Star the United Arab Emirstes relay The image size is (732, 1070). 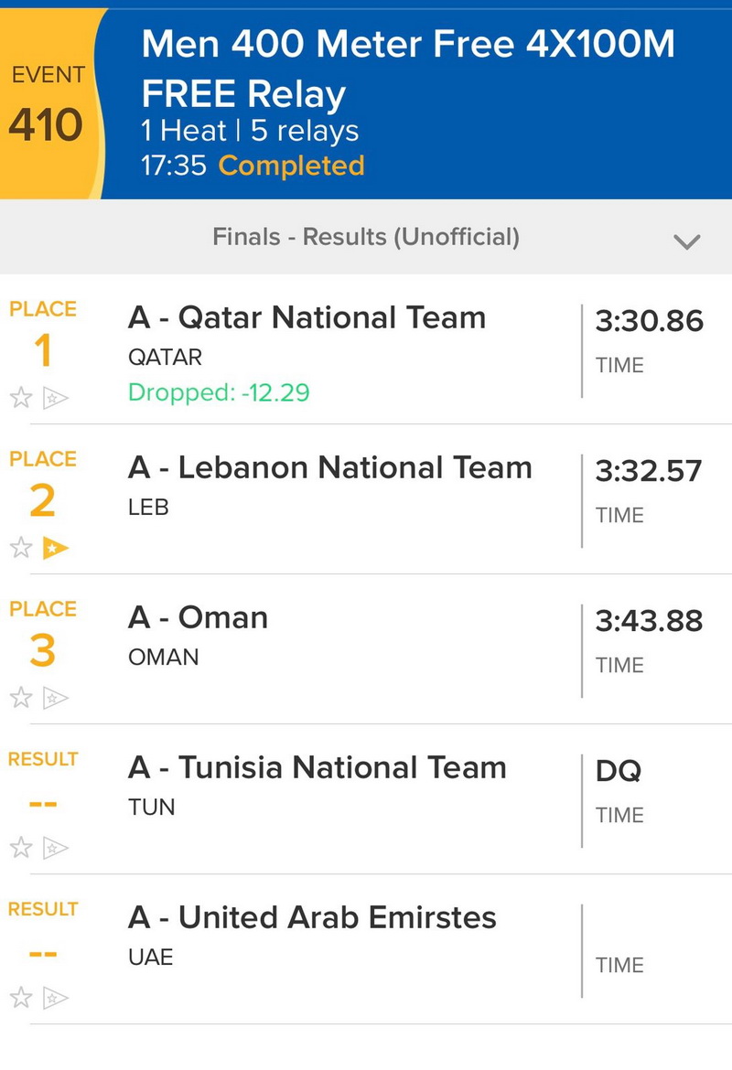coord(21,998)
